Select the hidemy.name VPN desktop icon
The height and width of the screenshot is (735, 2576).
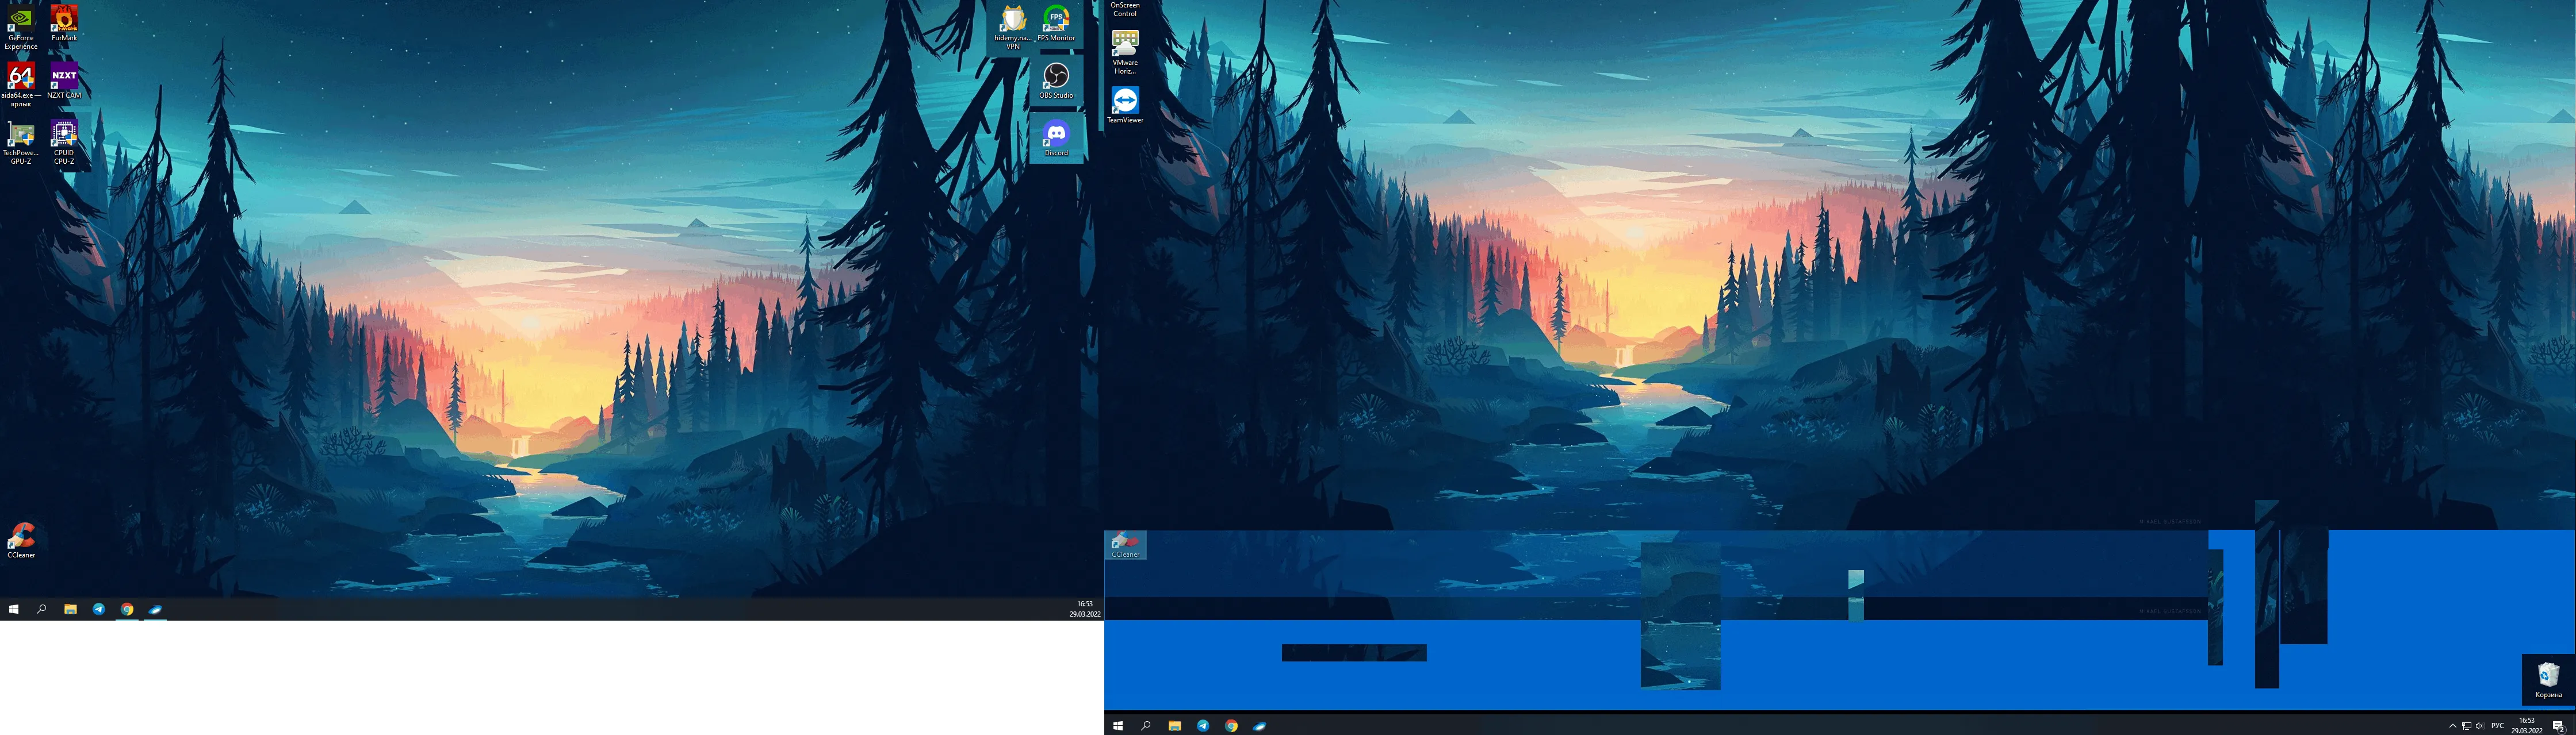(1013, 27)
